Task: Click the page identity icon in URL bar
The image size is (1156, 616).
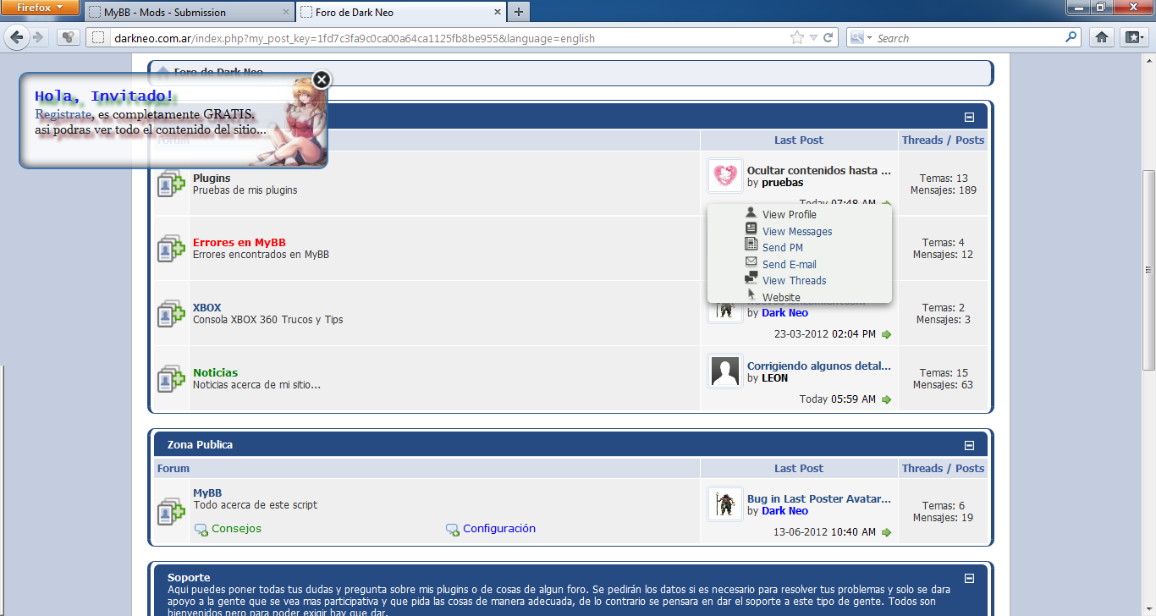Action: coord(99,38)
